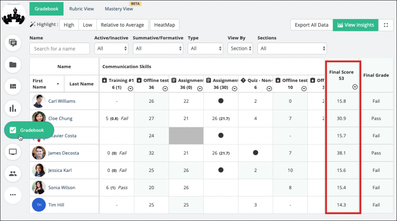This screenshot has width=397, height=221.
Task: Click the Quiz - Non column diamond icon
Action: pos(243,80)
